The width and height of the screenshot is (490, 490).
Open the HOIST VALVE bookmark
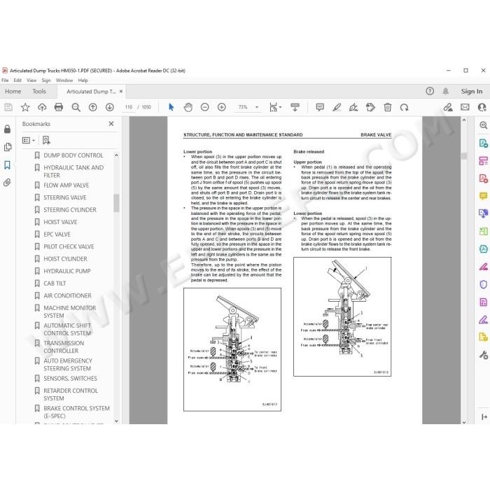60,222
